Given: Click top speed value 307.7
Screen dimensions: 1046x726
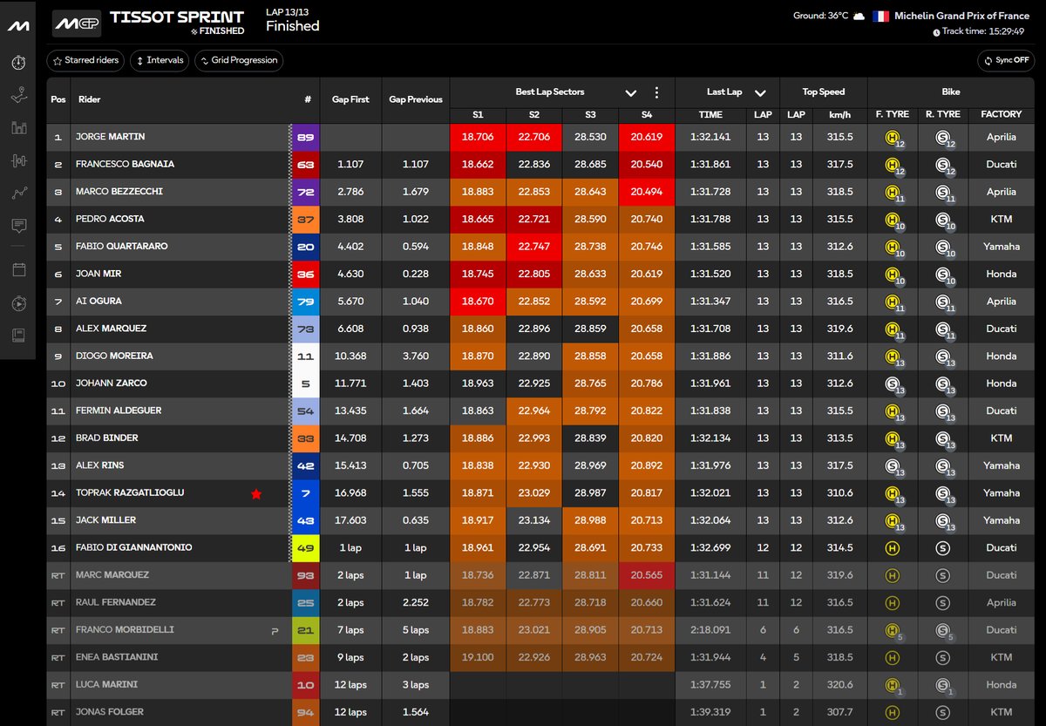Looking at the screenshot, I should coord(839,712).
